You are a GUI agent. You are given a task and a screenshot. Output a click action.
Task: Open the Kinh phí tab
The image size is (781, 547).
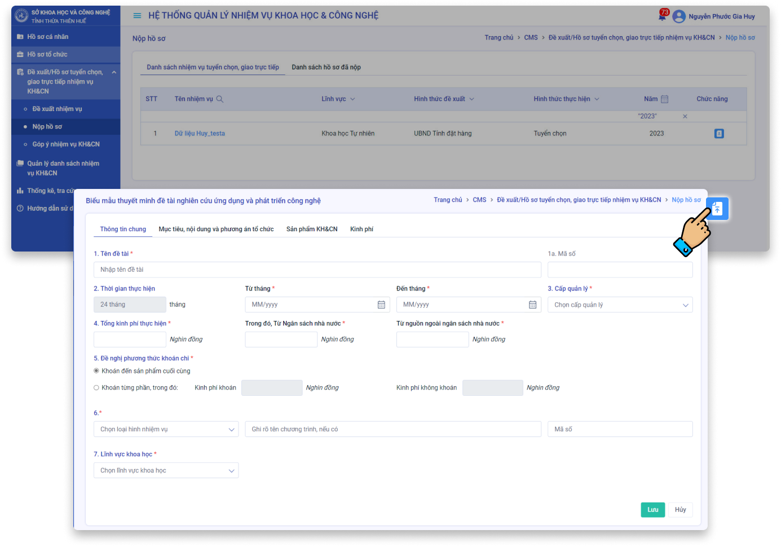[361, 230]
